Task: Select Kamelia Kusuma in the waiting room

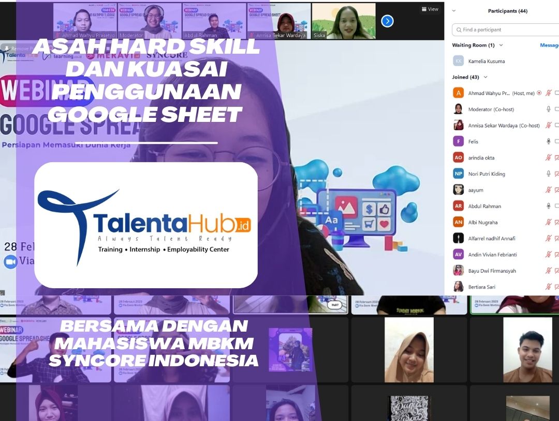Action: tap(486, 61)
